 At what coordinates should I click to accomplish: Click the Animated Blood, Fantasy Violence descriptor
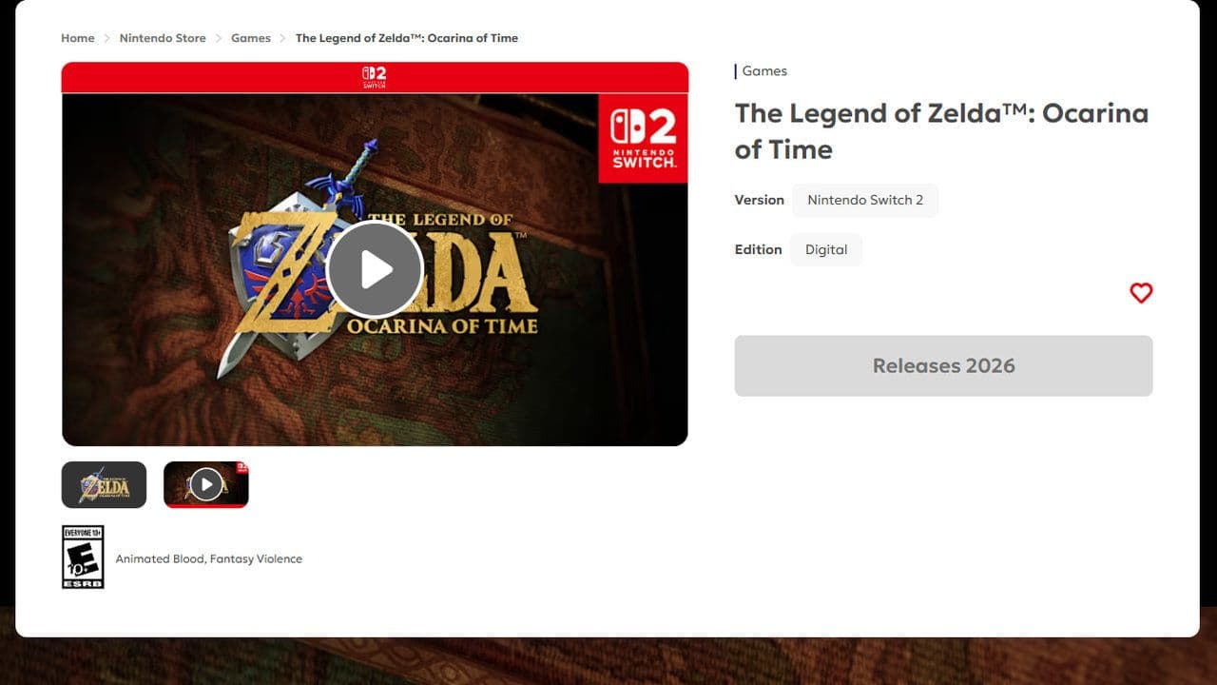[209, 558]
